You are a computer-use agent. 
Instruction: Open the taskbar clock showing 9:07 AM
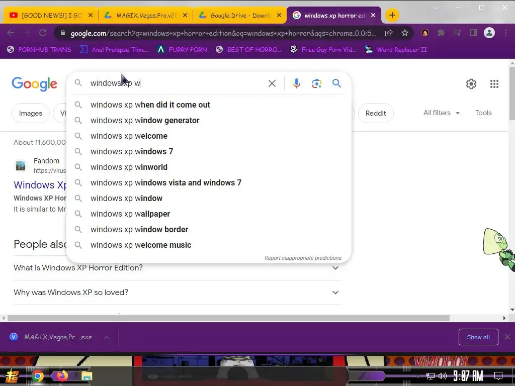[468, 376]
